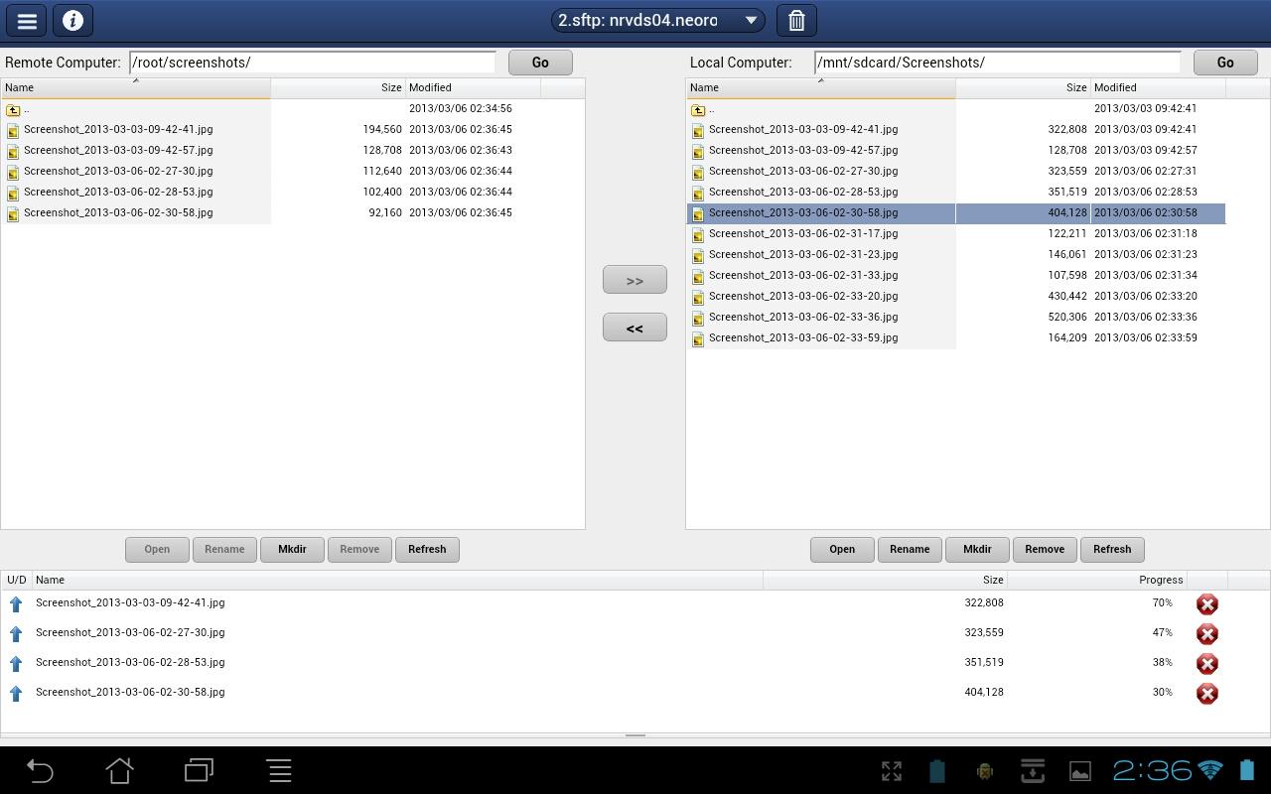Focus the Local Computer path field
The height and width of the screenshot is (794, 1271).
pyautogui.click(x=997, y=62)
